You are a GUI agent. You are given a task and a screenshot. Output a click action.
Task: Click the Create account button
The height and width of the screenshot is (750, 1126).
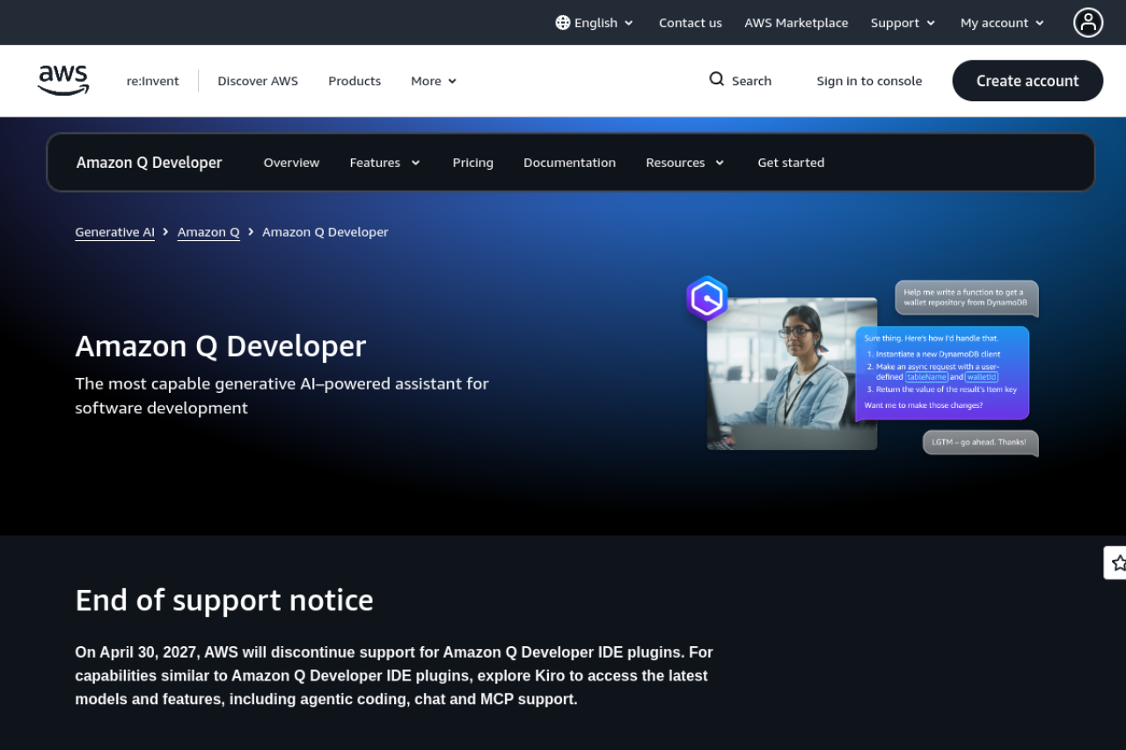click(1027, 81)
